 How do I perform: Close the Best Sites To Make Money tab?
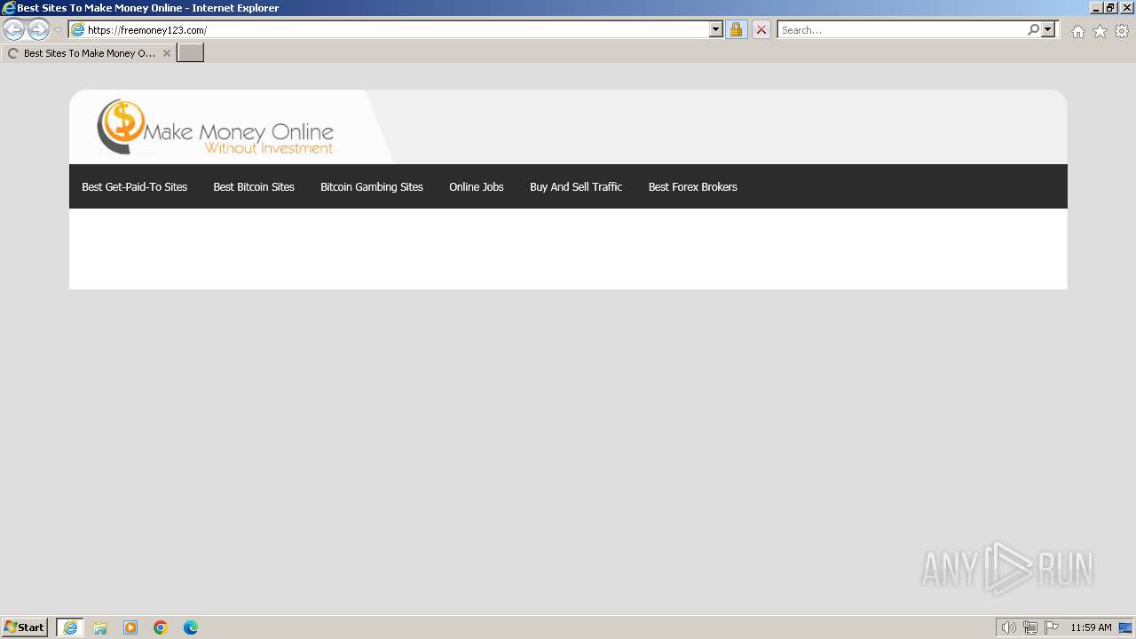pyautogui.click(x=166, y=53)
